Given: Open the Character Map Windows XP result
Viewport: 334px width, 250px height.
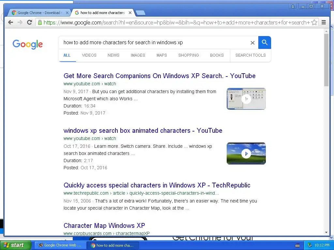Looking at the screenshot, I should click(104, 225).
